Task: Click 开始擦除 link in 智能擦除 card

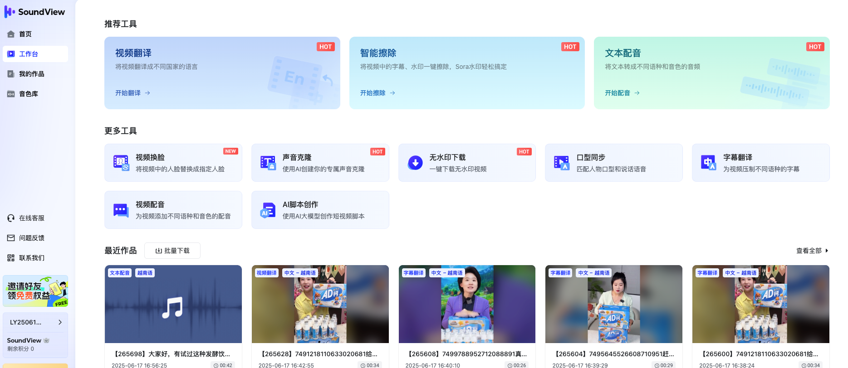Action: (x=377, y=93)
